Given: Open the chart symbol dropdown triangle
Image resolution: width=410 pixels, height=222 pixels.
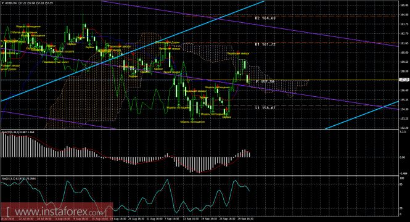Looking at the screenshot, I should pos(3,3).
